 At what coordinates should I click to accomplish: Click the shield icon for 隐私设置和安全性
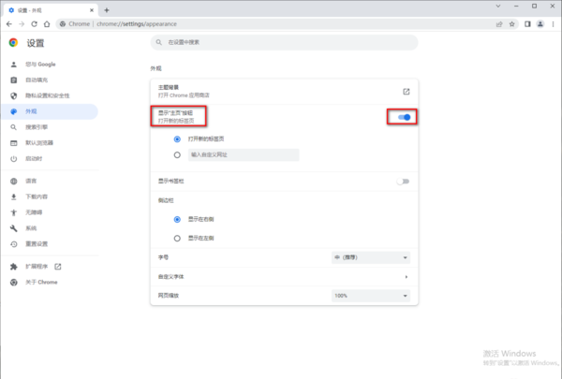point(14,95)
